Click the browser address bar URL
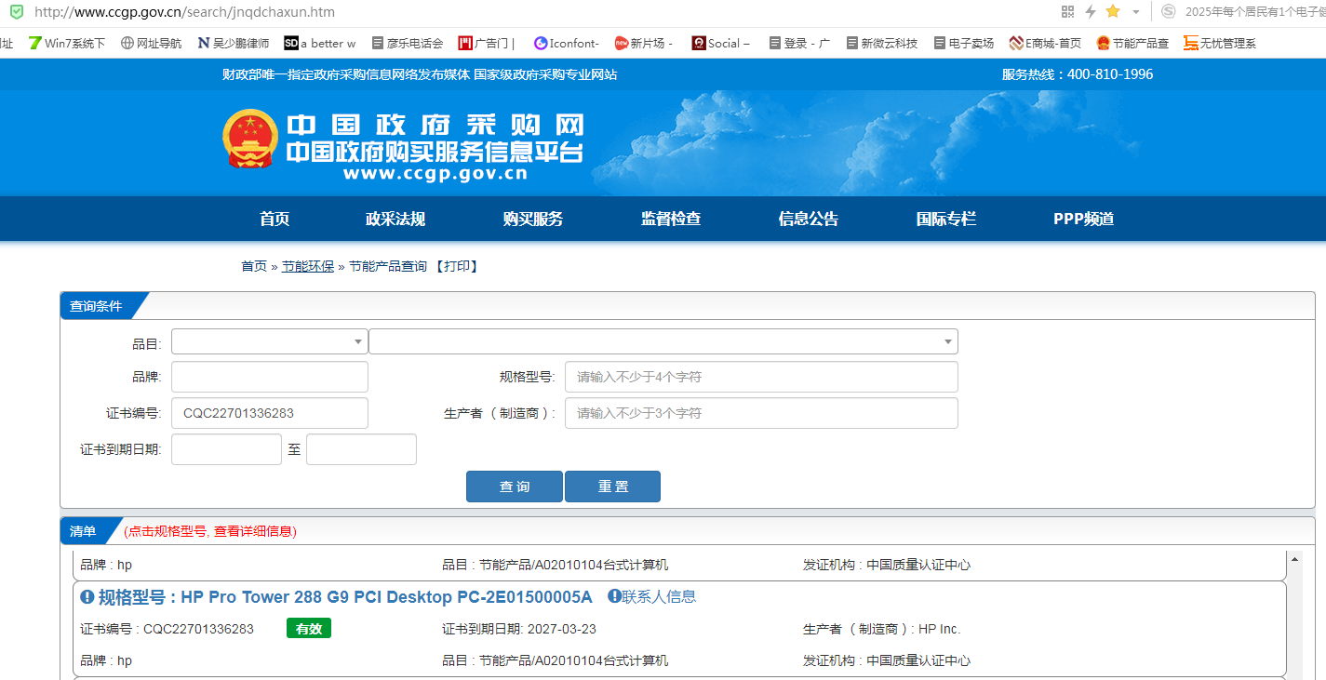1326x680 pixels. point(184,12)
